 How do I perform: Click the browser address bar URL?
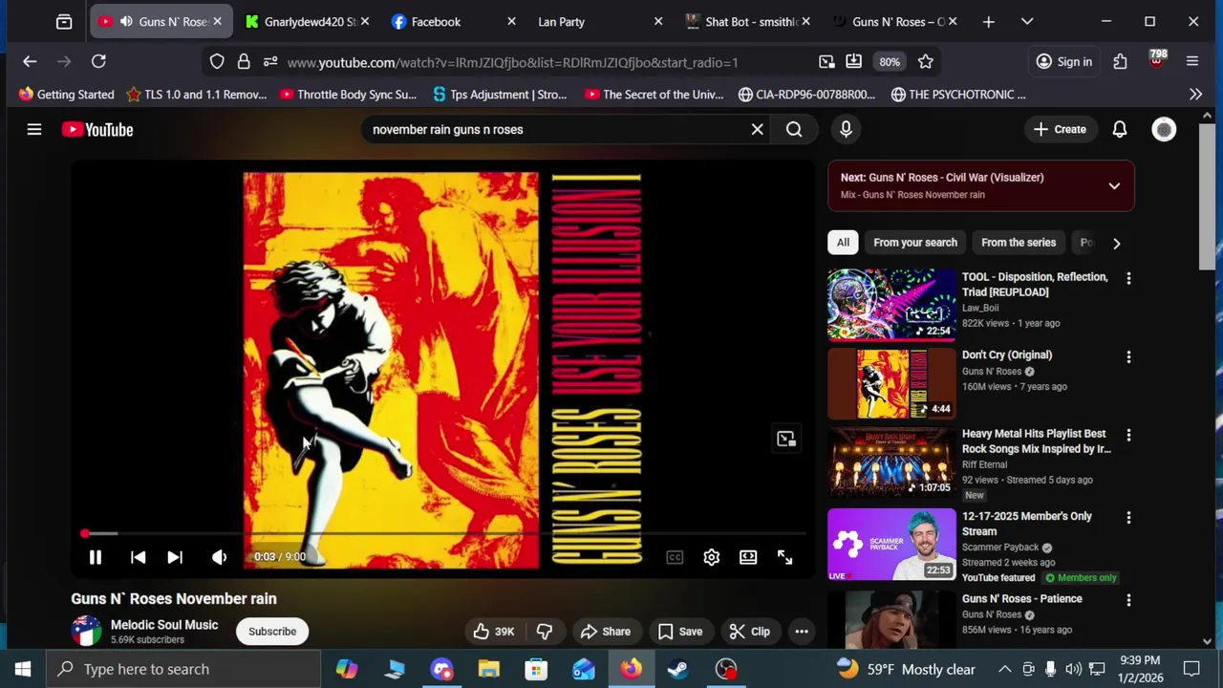coord(512,62)
